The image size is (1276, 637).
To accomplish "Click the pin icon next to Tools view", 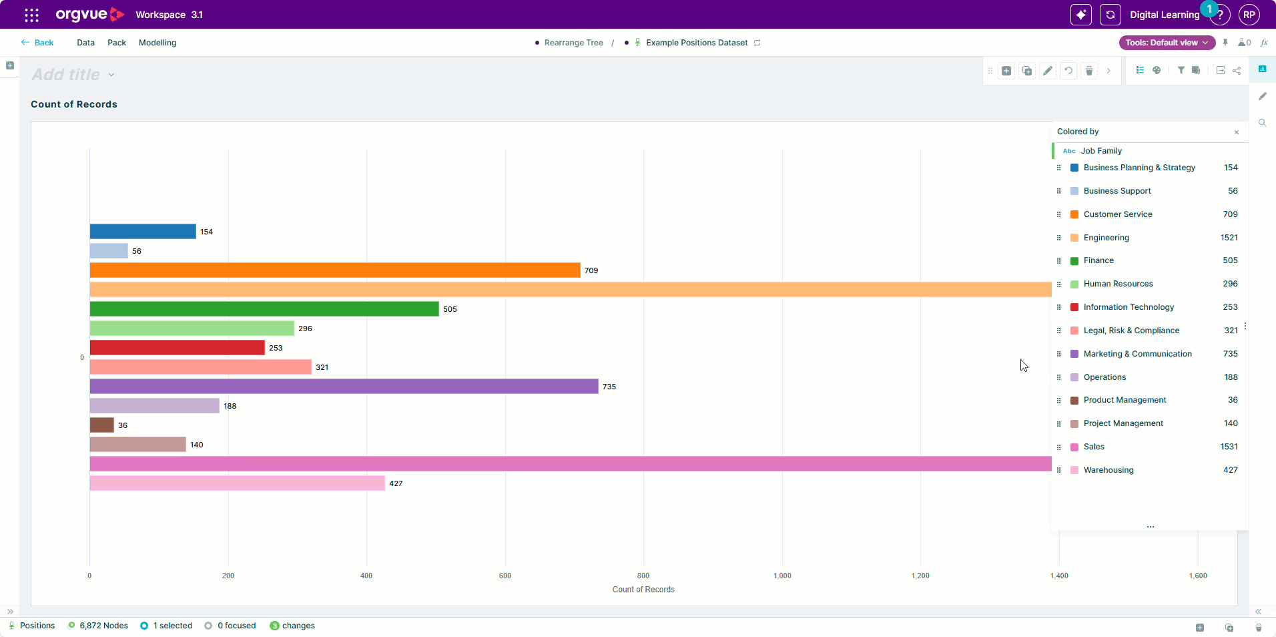I will 1225,43.
